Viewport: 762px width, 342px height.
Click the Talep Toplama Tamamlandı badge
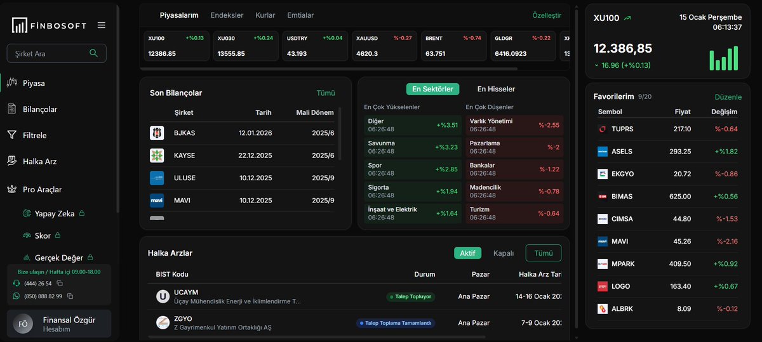[396, 323]
